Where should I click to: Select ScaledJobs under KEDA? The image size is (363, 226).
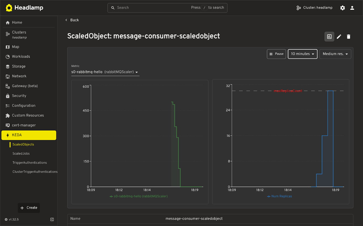21,154
